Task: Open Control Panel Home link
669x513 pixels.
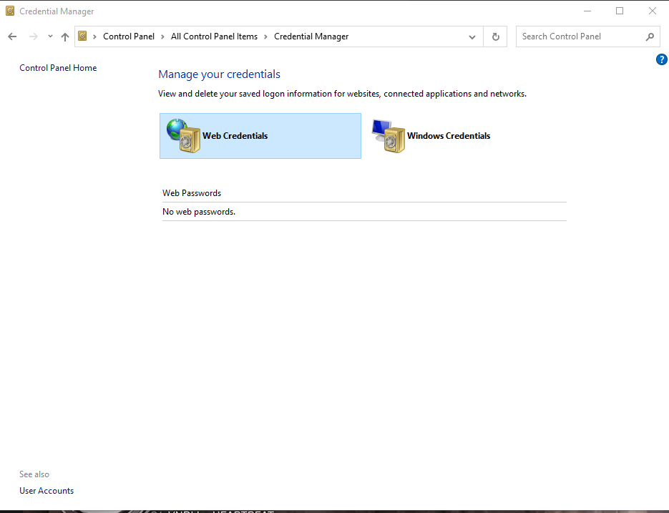Action: [x=58, y=68]
